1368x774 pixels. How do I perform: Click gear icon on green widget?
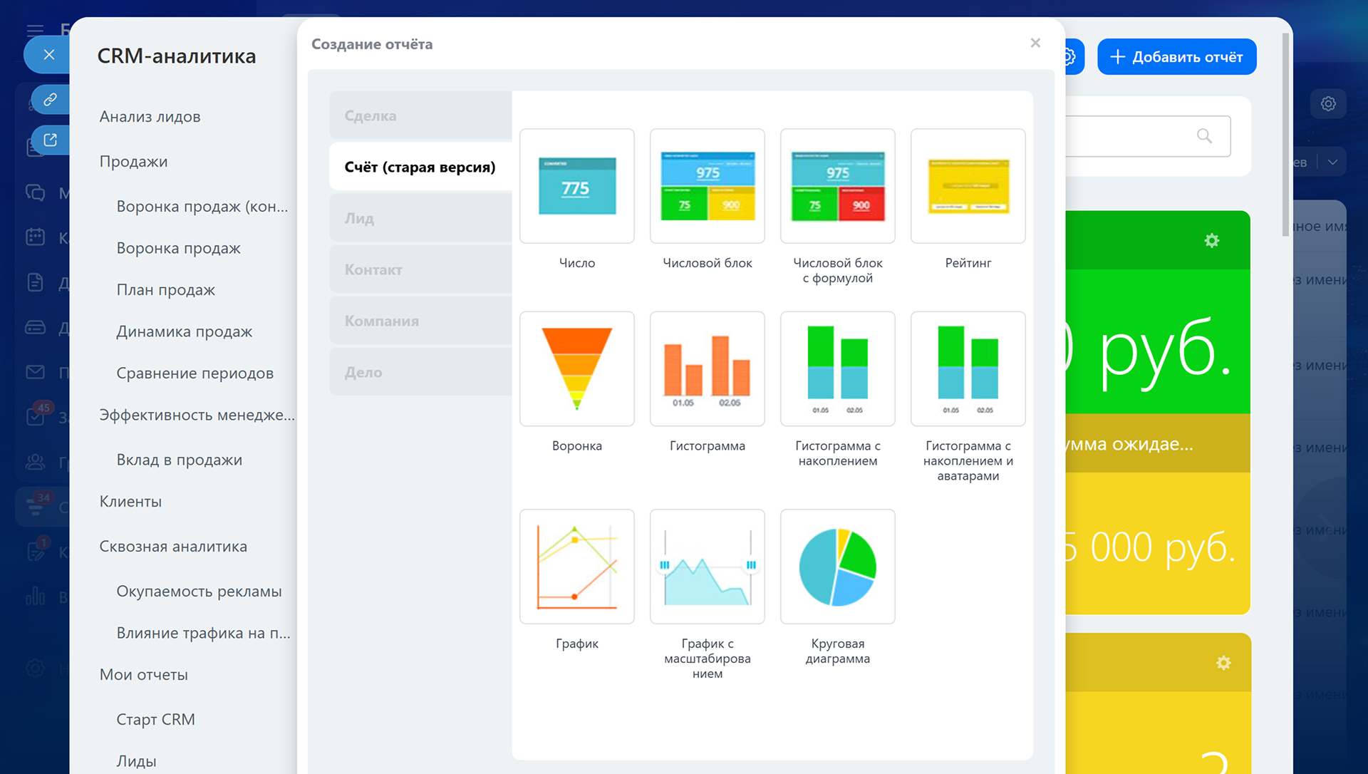[x=1211, y=241]
